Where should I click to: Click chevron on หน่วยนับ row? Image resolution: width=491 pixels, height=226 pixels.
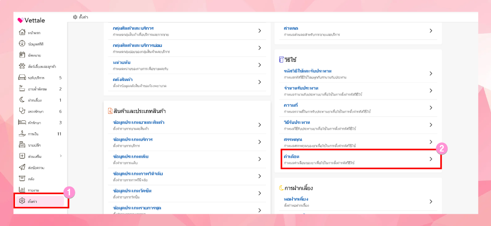[x=260, y=65]
